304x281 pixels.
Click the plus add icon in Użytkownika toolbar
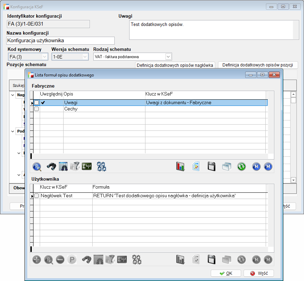37,260
